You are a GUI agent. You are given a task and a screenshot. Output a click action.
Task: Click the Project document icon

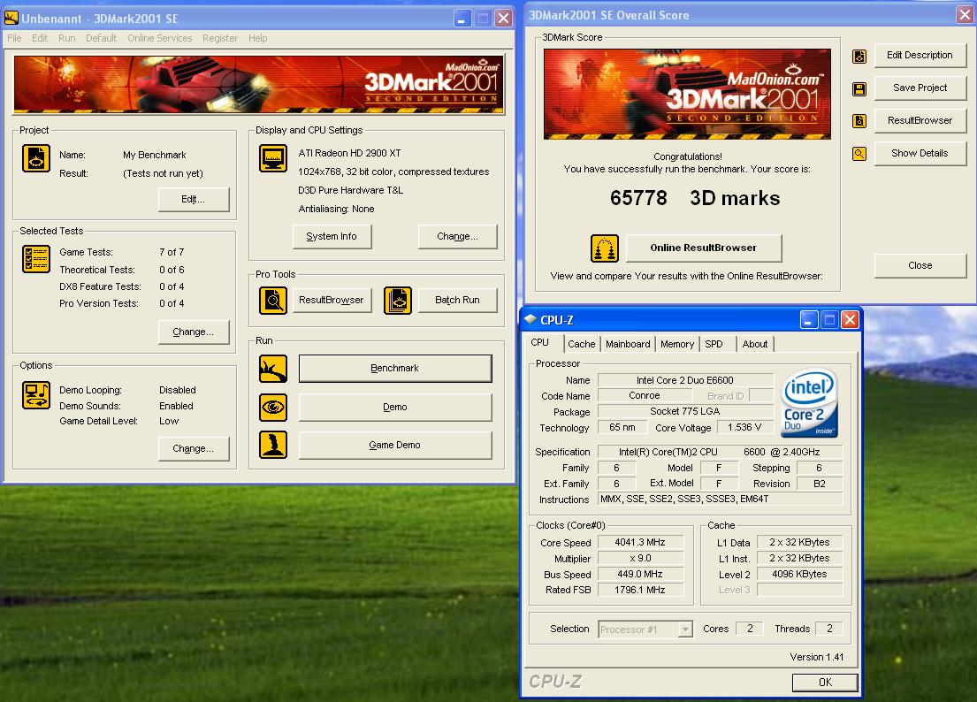tap(36, 157)
